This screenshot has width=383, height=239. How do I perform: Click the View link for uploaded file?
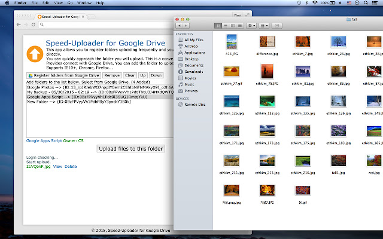pos(57,166)
